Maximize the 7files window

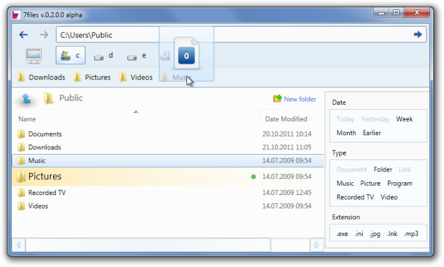point(396,13)
